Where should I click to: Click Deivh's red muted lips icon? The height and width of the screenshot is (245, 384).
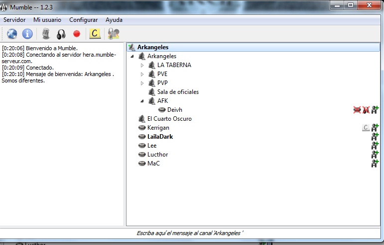click(357, 110)
